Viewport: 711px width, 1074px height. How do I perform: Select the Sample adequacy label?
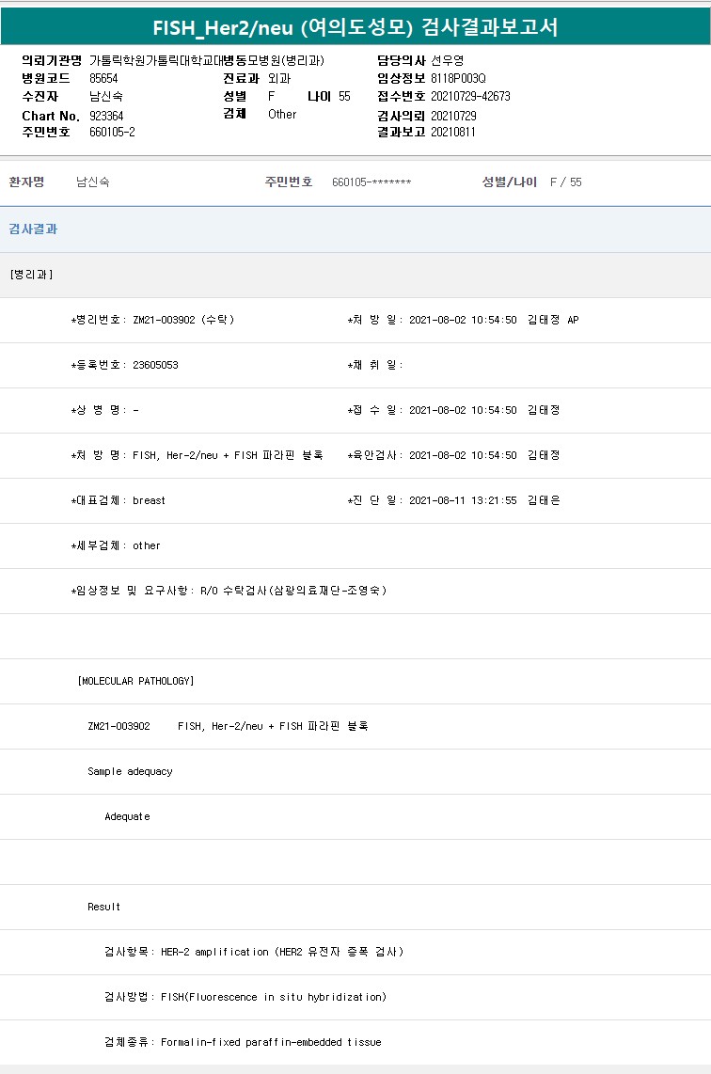[x=130, y=771]
